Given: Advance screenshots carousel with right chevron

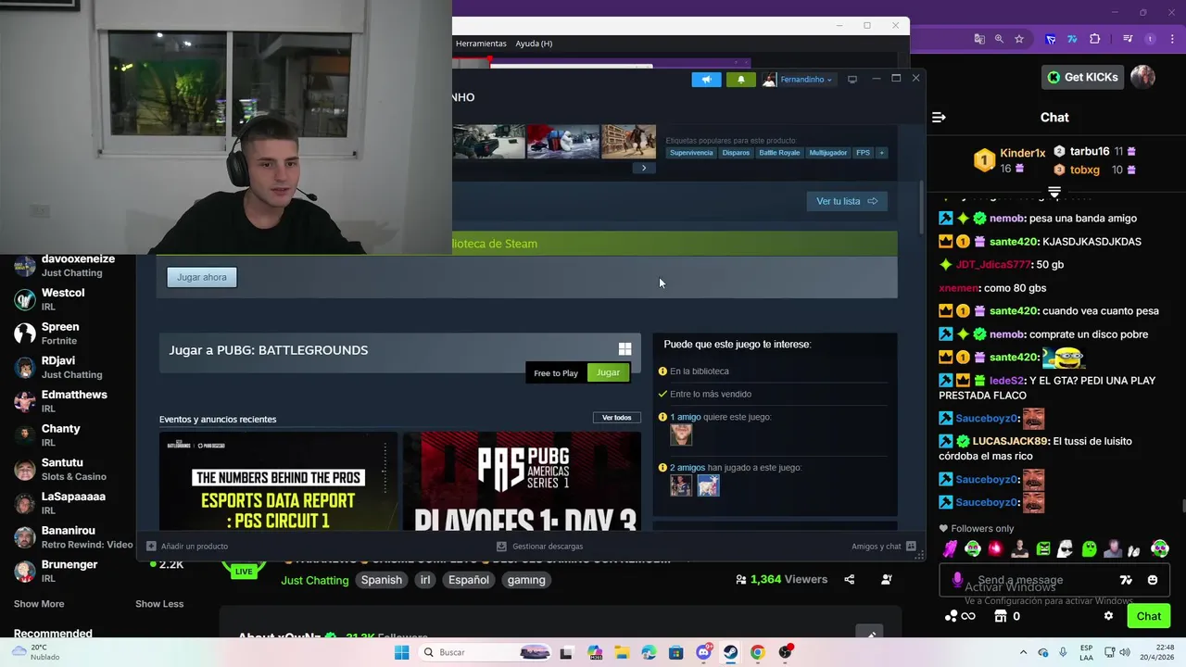Looking at the screenshot, I should pyautogui.click(x=644, y=168).
